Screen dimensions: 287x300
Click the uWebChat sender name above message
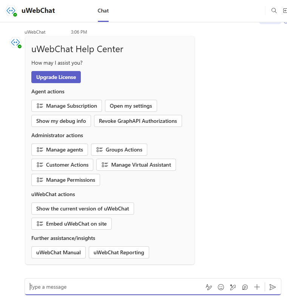(x=35, y=32)
